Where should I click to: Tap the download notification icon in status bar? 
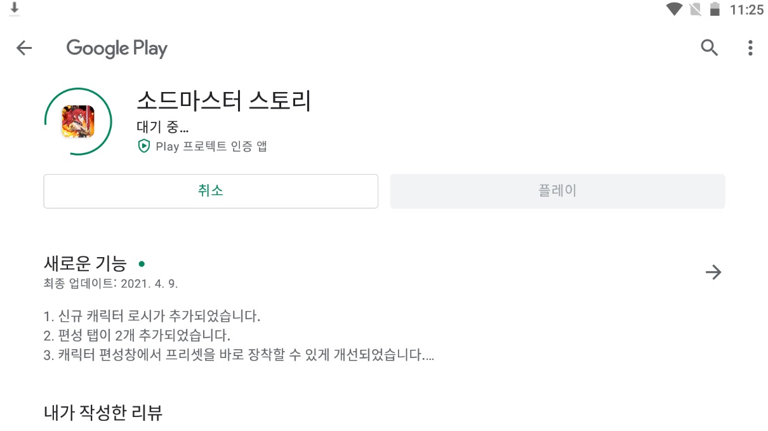(x=15, y=9)
